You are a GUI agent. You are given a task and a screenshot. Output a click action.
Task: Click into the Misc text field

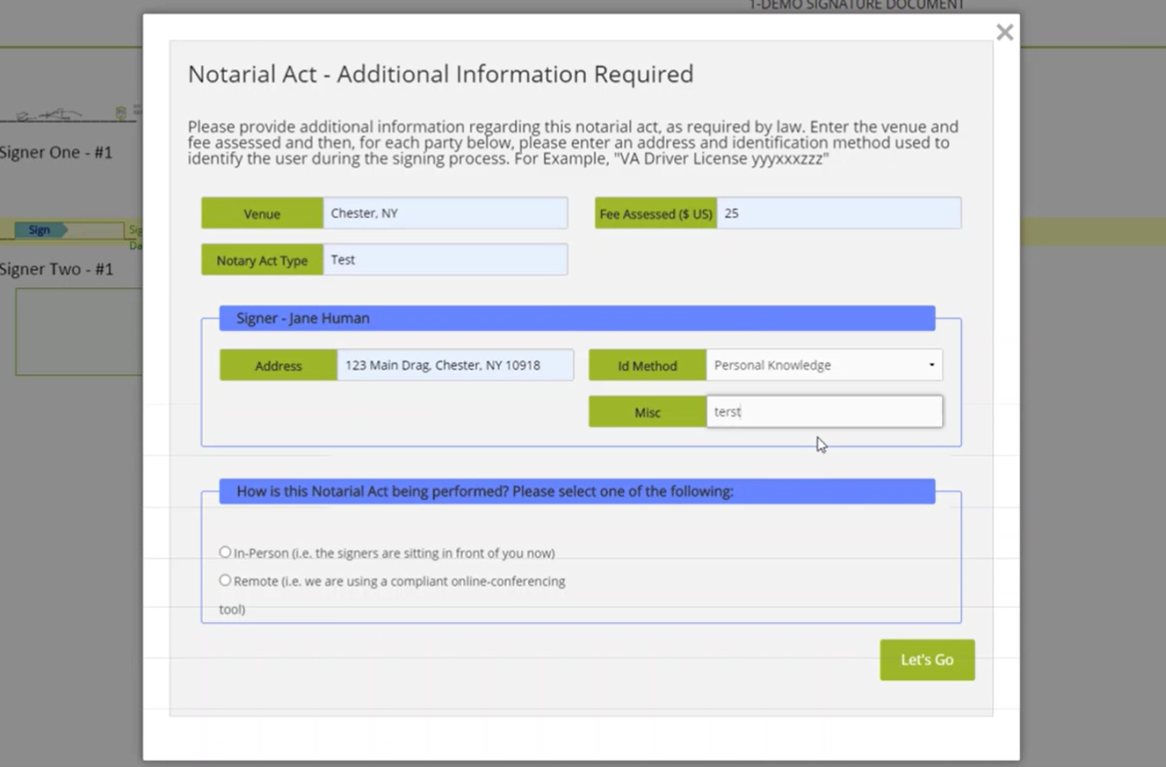point(823,412)
